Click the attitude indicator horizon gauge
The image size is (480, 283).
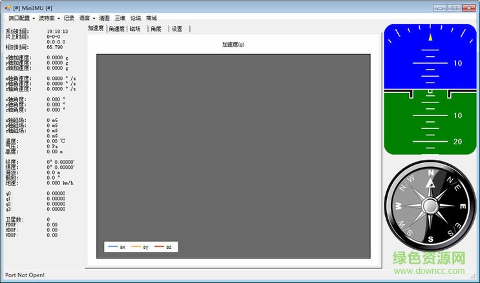tap(430, 89)
